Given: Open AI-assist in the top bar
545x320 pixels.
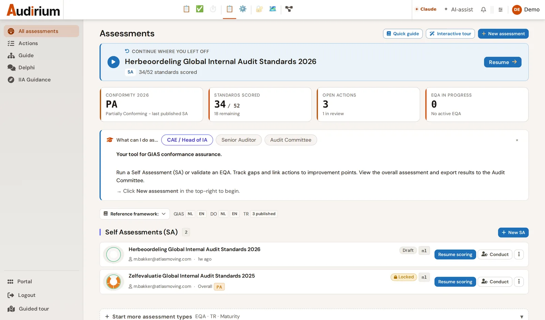Looking at the screenshot, I should (458, 10).
